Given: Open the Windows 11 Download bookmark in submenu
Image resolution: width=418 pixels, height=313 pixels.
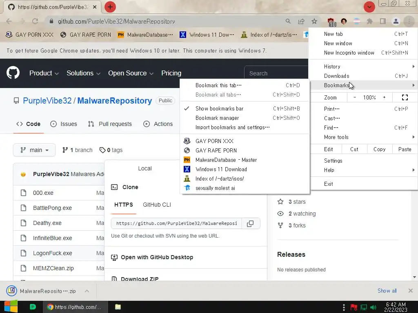Looking at the screenshot, I should (x=245, y=169).
